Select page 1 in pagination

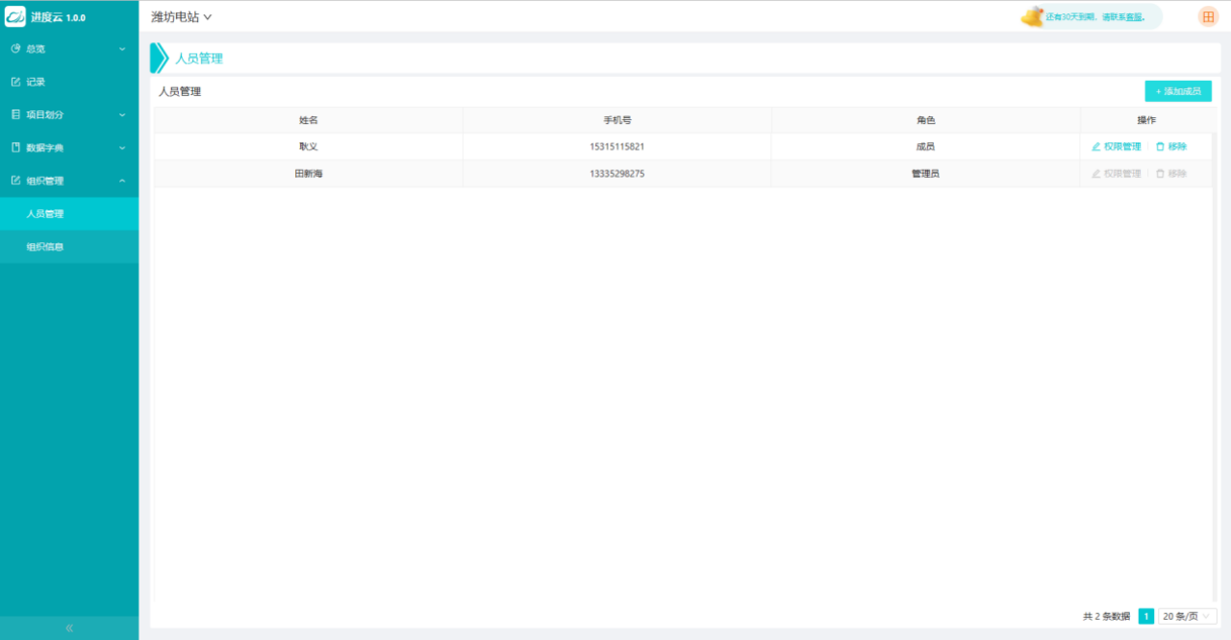click(x=1145, y=616)
